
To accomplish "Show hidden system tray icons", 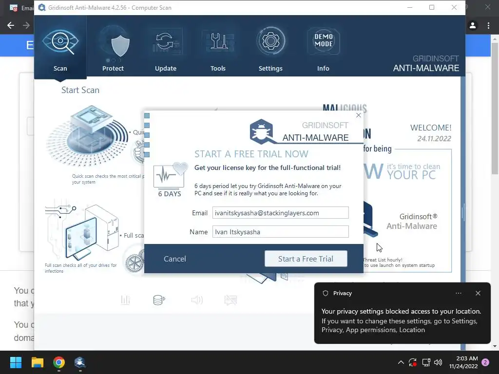I will (401, 362).
